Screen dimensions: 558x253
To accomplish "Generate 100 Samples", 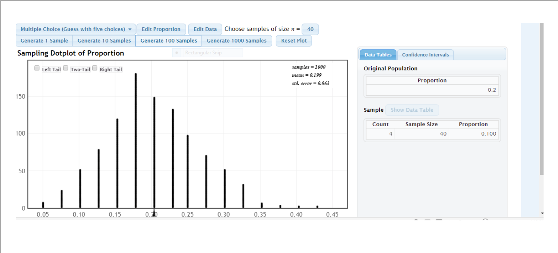I will [x=168, y=41].
